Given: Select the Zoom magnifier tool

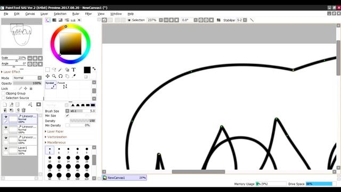Looking at the screenshot, I should [x=54, y=76].
